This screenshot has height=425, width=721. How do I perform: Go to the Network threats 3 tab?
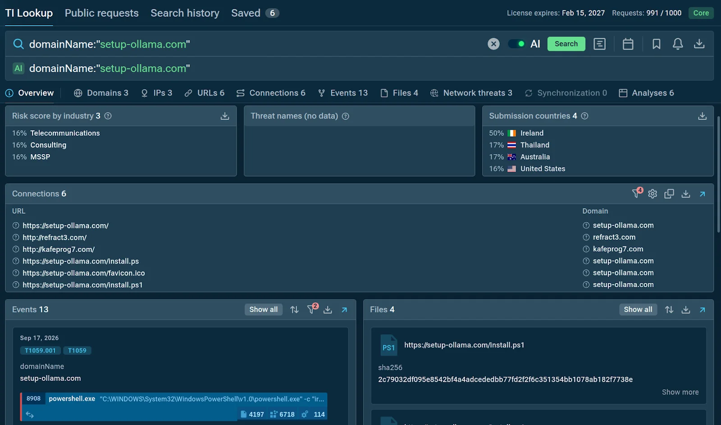pyautogui.click(x=471, y=93)
